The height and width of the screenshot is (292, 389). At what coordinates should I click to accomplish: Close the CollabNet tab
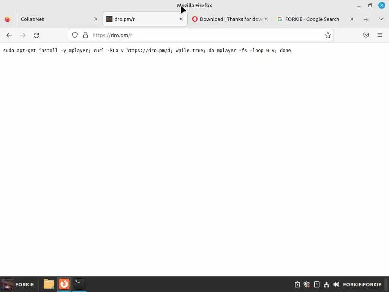pyautogui.click(x=96, y=19)
